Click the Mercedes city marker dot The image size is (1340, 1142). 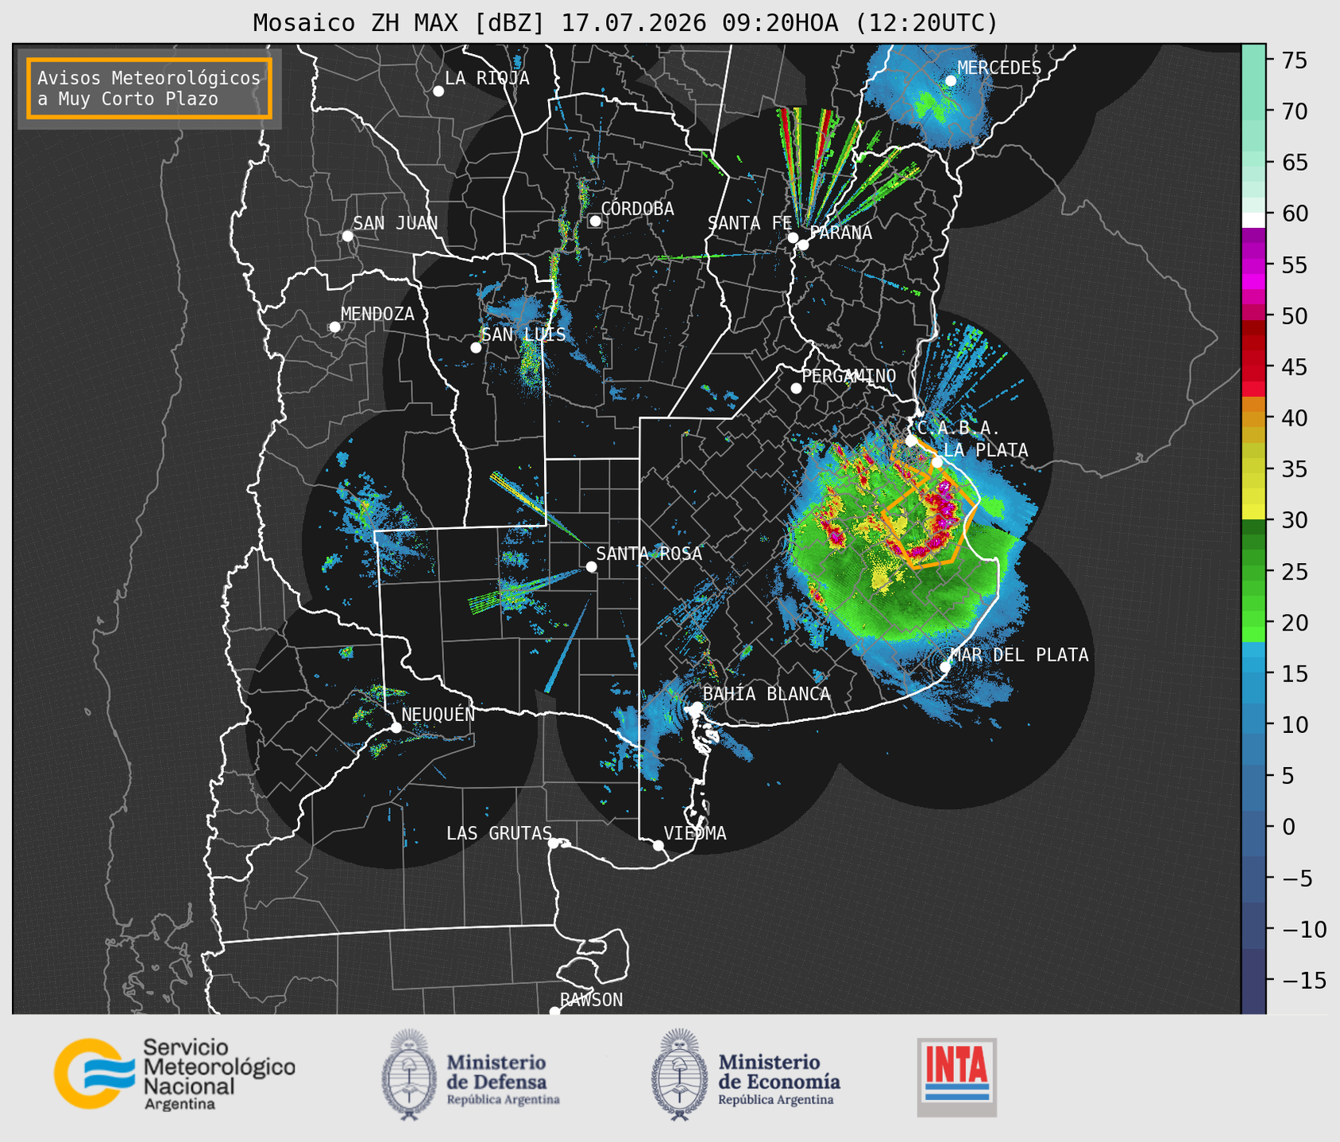(x=951, y=81)
